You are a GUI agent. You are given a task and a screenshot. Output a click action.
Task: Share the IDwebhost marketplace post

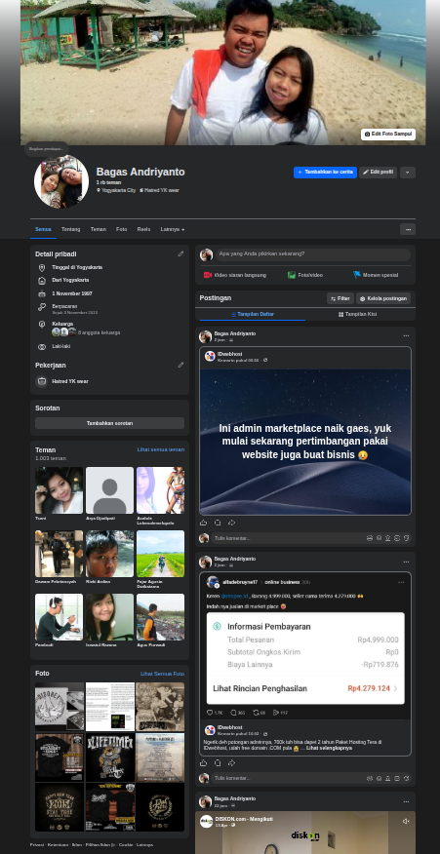click(232, 523)
